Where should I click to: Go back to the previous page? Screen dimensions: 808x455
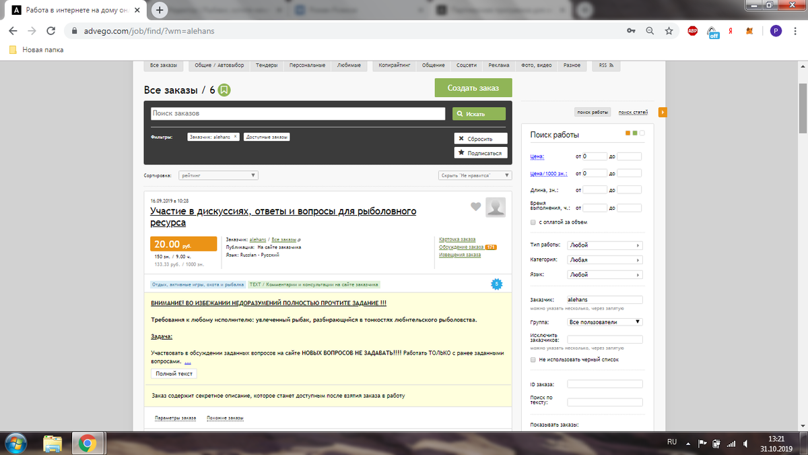point(13,31)
